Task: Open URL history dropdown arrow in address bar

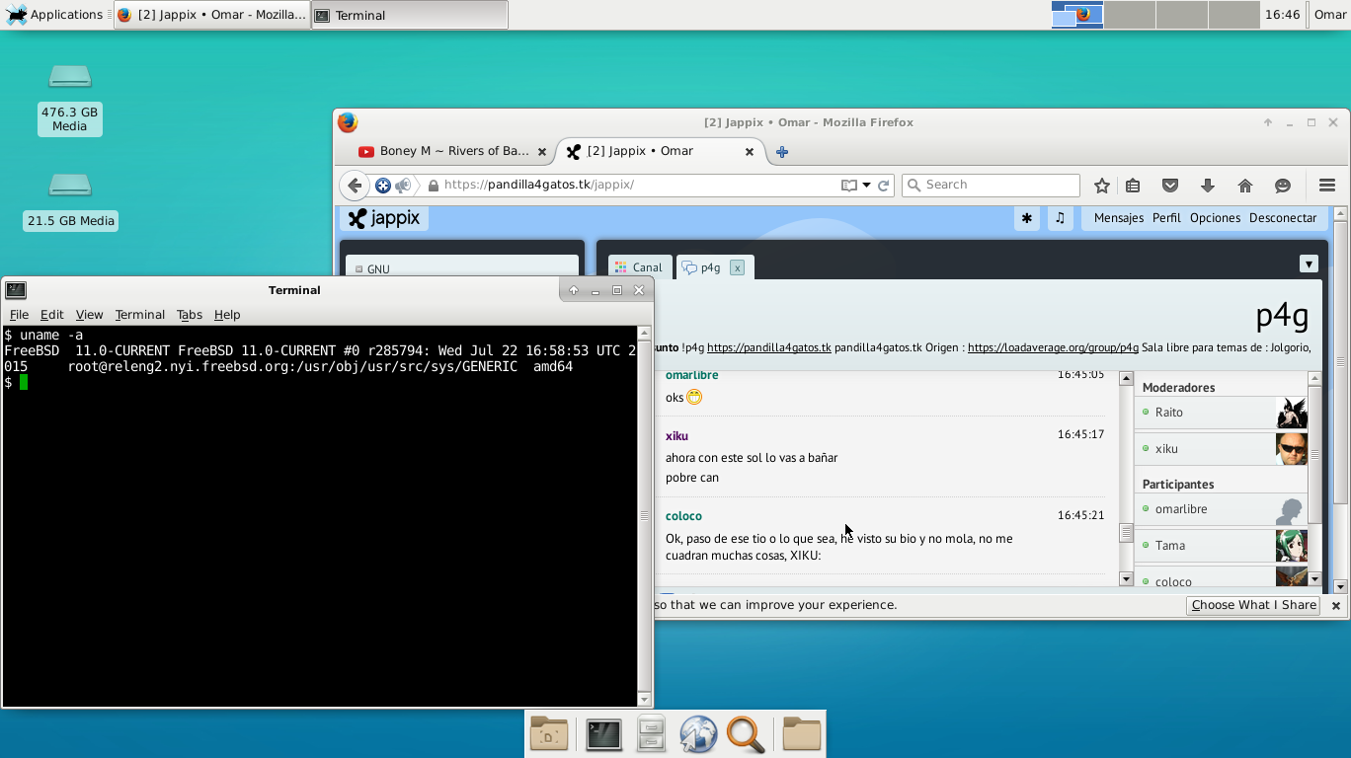Action: click(x=866, y=186)
